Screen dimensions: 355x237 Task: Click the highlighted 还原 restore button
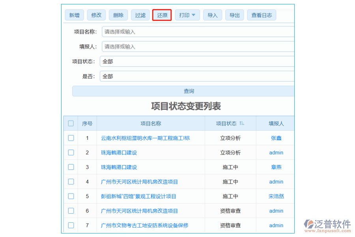(162, 15)
